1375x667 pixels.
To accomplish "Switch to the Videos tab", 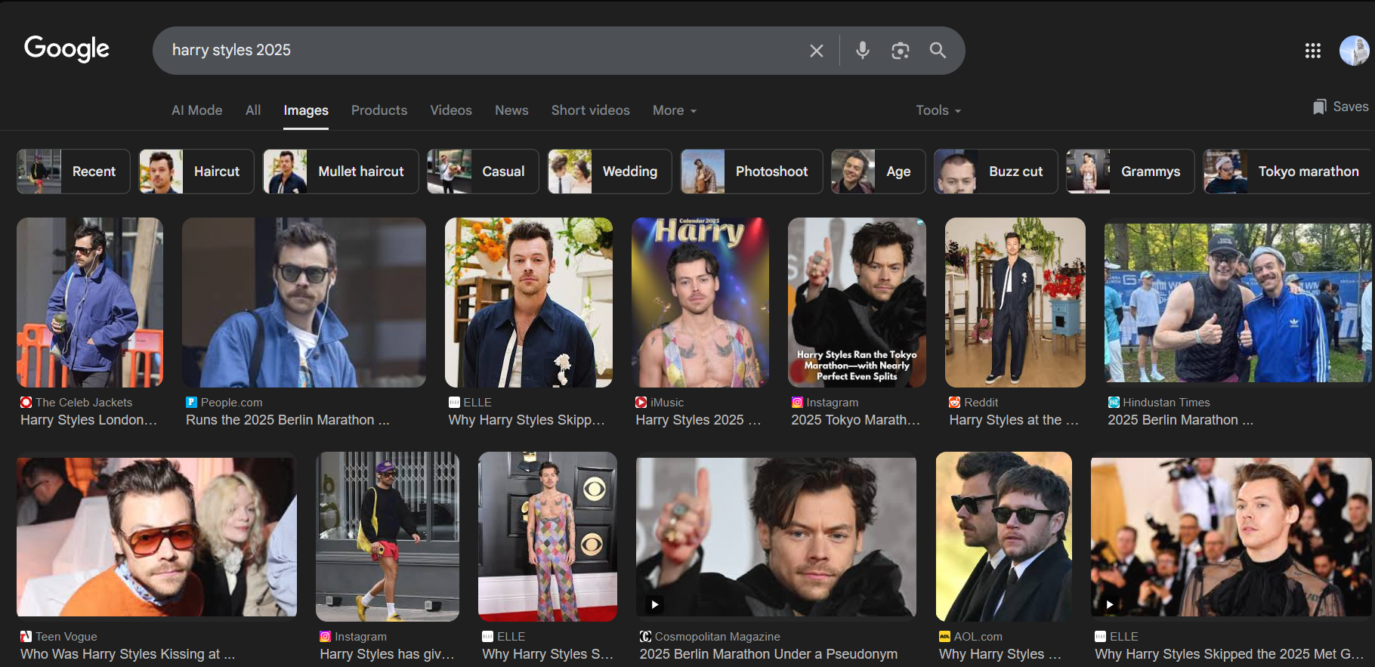I will point(450,110).
